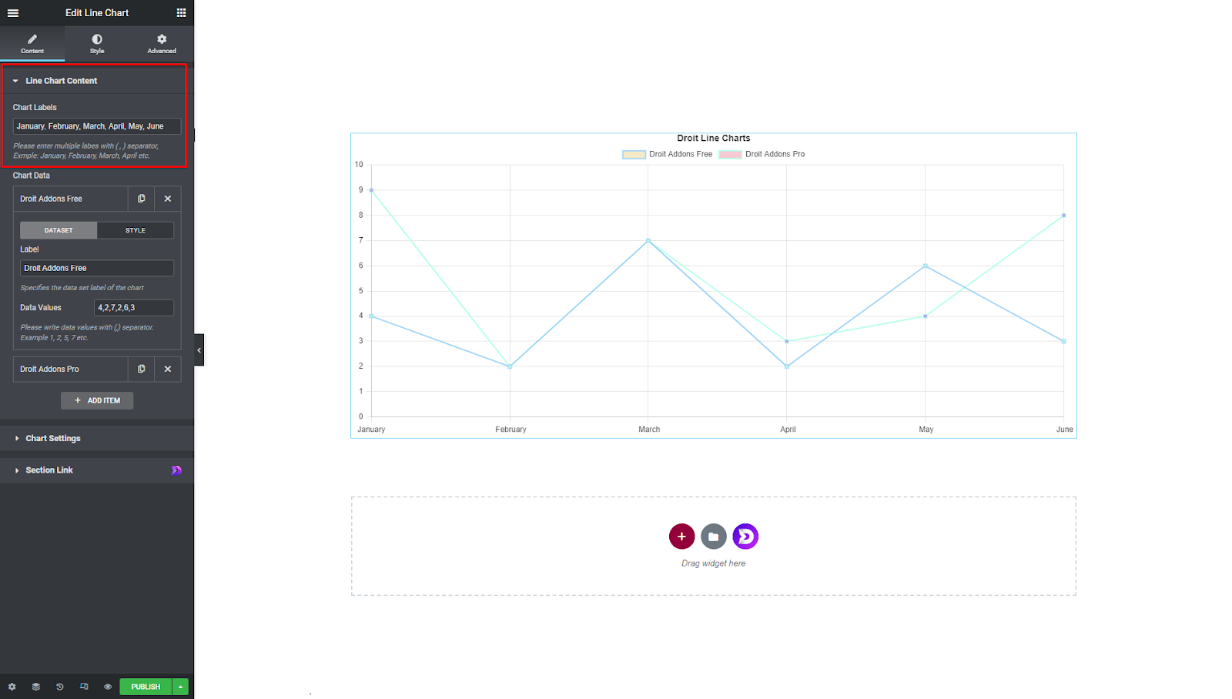Open revision history icon
The width and height of the screenshot is (1232, 699).
point(59,687)
